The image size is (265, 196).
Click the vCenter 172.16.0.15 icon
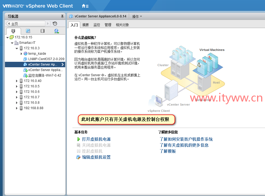pyautogui.click(x=12, y=37)
